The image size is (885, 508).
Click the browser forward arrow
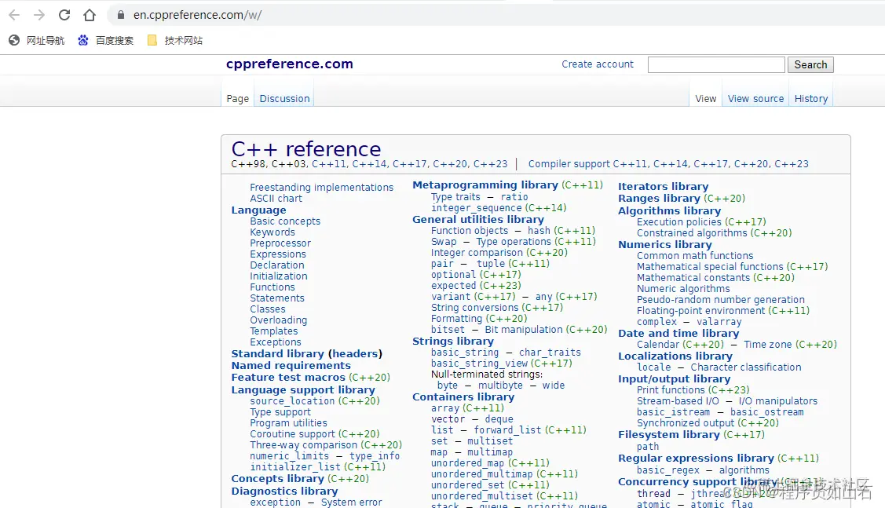(x=39, y=15)
